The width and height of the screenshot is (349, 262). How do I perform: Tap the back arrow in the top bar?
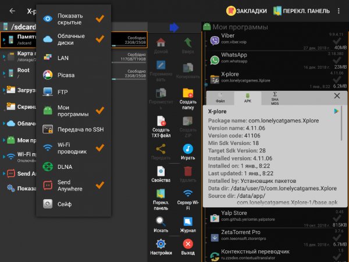tap(12, 10)
